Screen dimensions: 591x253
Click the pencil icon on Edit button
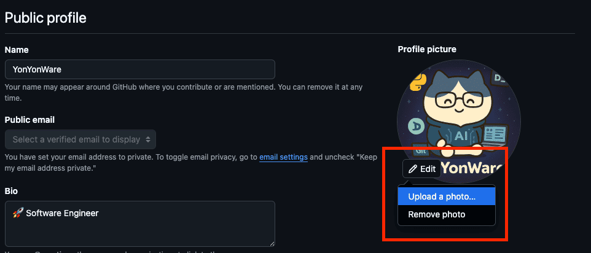point(413,168)
